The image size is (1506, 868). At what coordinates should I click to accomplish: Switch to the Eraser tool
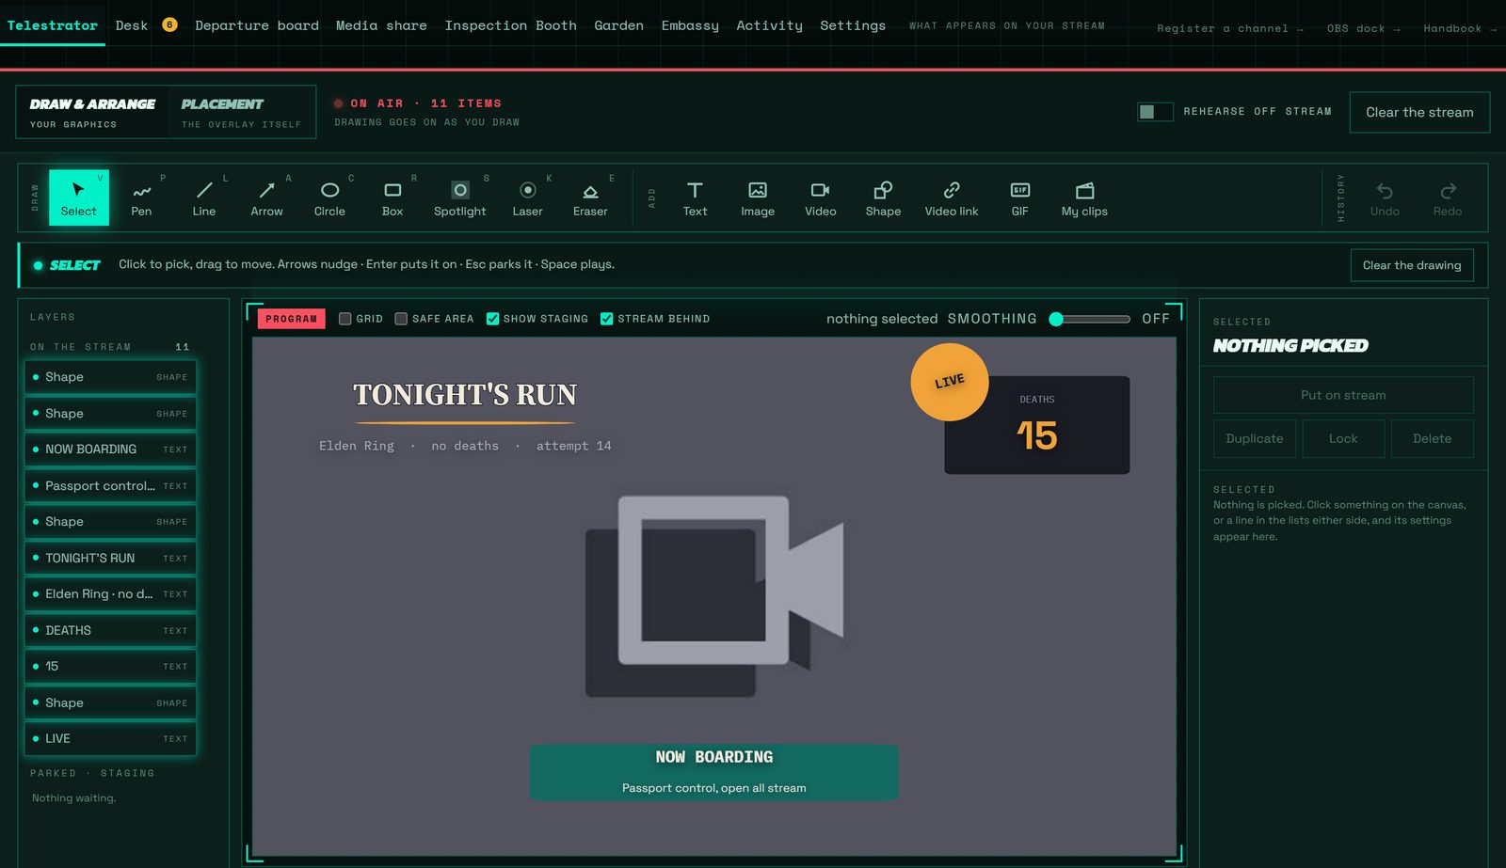pyautogui.click(x=590, y=197)
